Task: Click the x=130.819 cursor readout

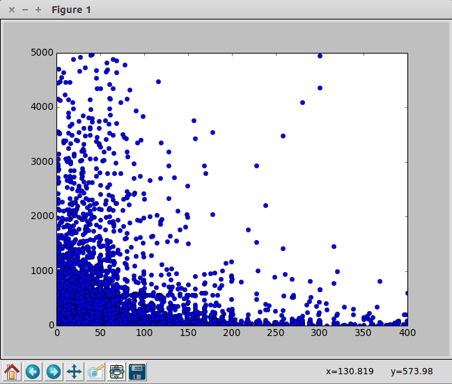Action: tap(350, 371)
